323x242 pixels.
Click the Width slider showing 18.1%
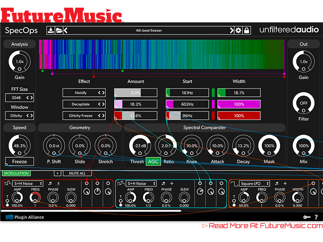point(239,93)
